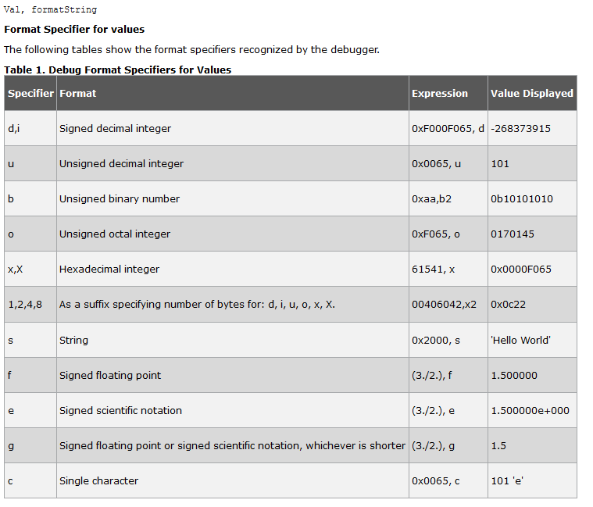Click the Expression column header

point(440,94)
